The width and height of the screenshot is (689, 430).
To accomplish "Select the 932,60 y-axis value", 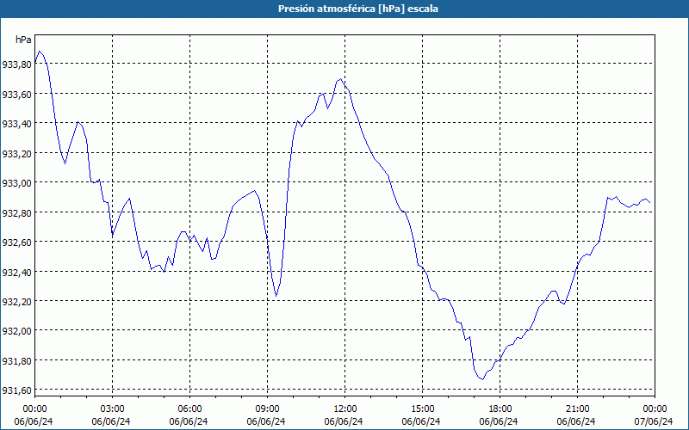I will coord(16,243).
